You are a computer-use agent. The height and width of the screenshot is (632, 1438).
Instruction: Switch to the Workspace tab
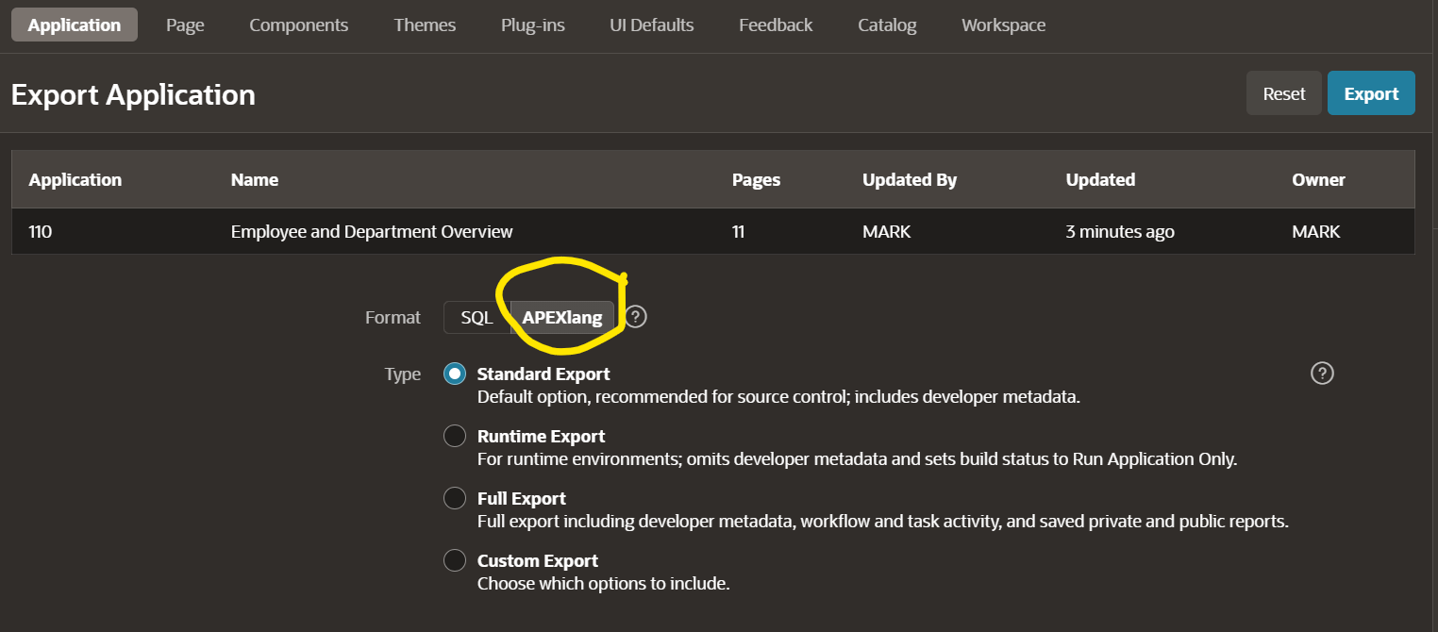pyautogui.click(x=1003, y=25)
